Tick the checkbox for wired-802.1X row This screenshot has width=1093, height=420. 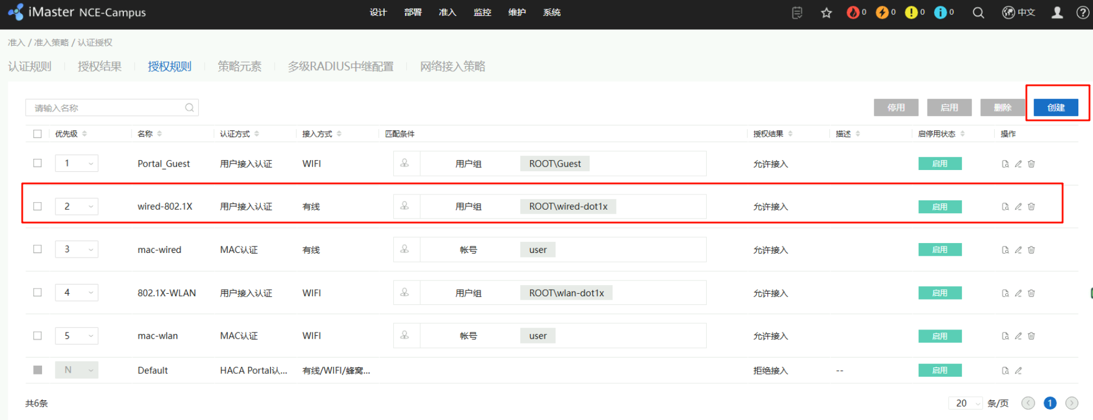pyautogui.click(x=37, y=206)
